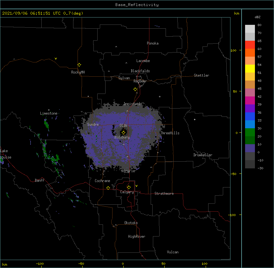Image resolution: width=274 pixels, height=268 pixels.
Task: Select the Vulcan label
Action: click(x=173, y=252)
